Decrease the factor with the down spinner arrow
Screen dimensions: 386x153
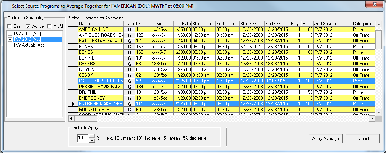click(x=91, y=140)
